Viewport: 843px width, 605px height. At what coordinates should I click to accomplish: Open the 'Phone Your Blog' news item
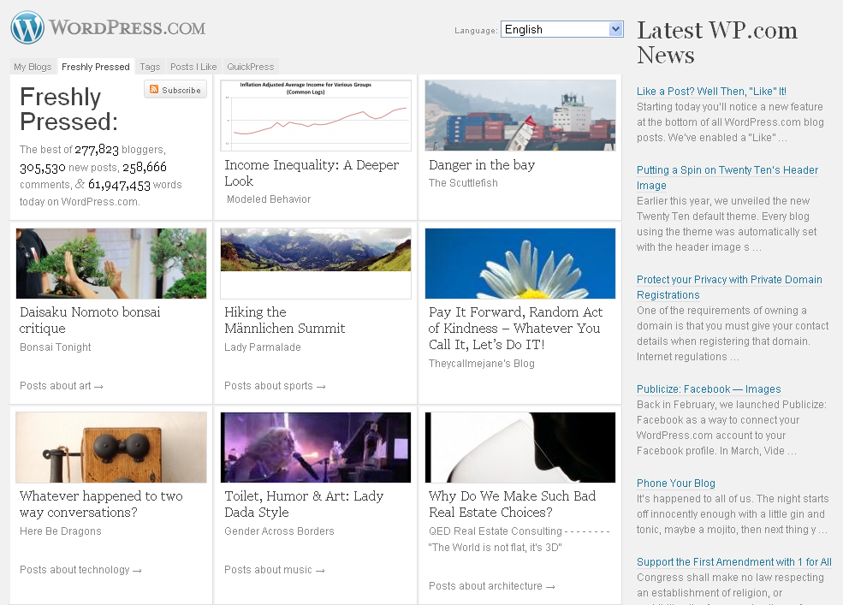coord(676,483)
